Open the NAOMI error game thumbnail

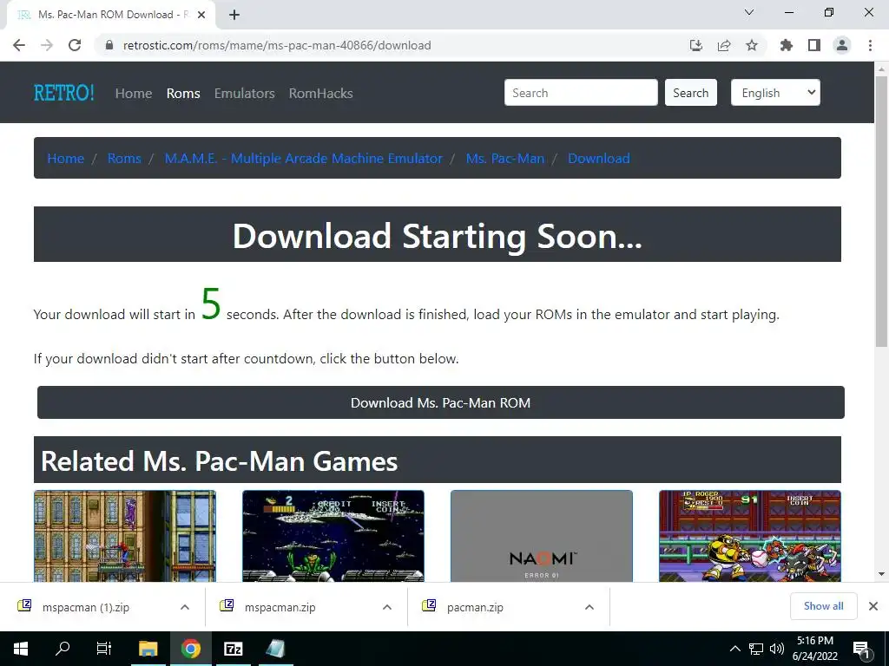(542, 536)
